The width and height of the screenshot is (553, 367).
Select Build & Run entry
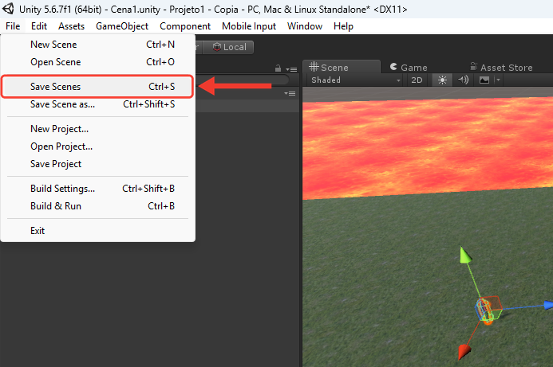pos(97,206)
